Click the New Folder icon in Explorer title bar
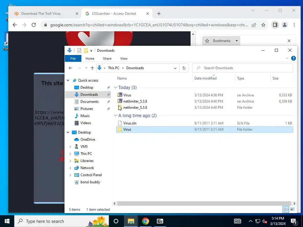 86,51
